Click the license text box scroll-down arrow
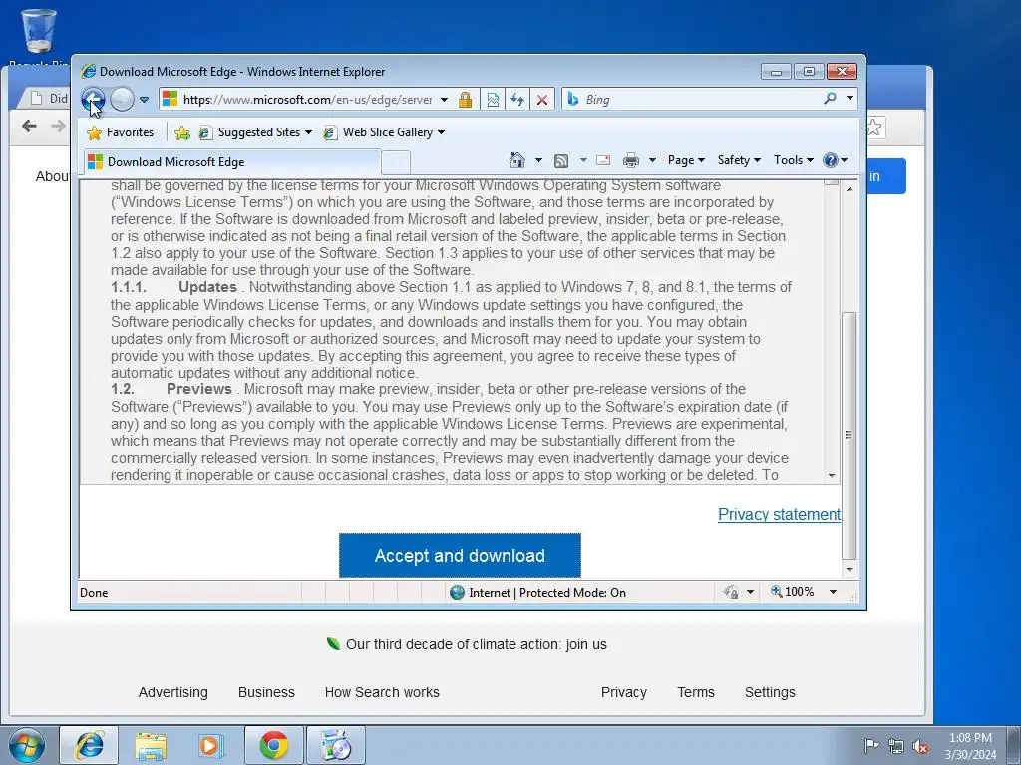Screen dimensions: 1021x765 pos(832,475)
